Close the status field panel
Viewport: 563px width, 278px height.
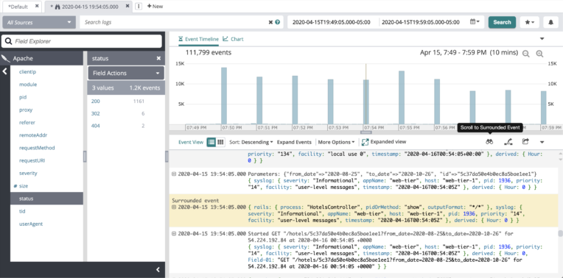pyautogui.click(x=158, y=58)
